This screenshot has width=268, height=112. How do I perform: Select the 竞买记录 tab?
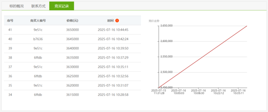(61, 6)
